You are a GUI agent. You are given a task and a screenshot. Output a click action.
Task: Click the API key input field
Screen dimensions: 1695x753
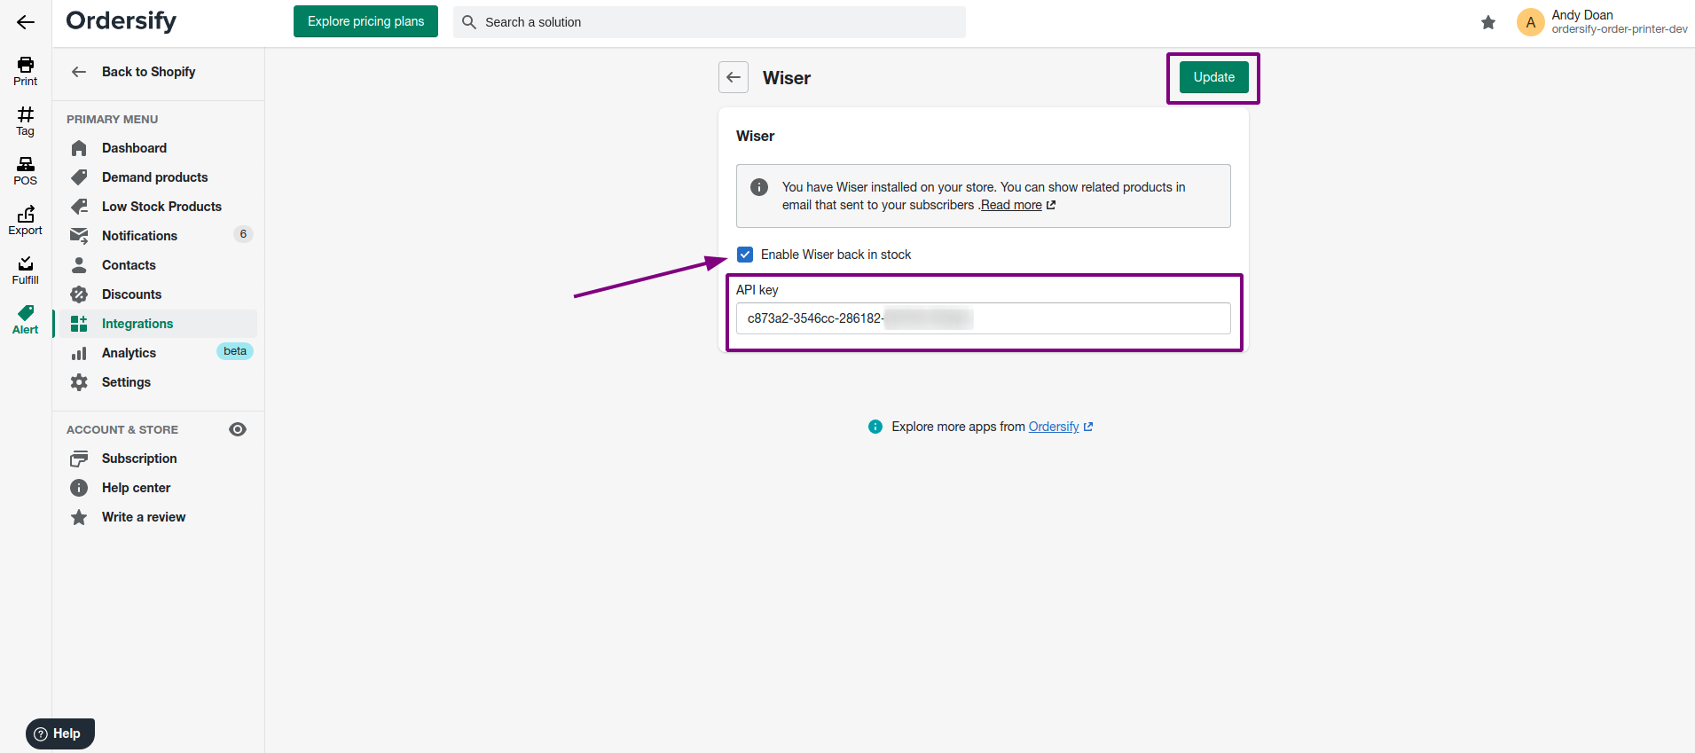pos(983,318)
